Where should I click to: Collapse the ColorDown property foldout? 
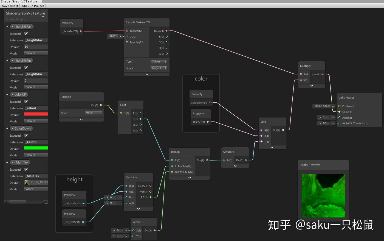pos(7,129)
